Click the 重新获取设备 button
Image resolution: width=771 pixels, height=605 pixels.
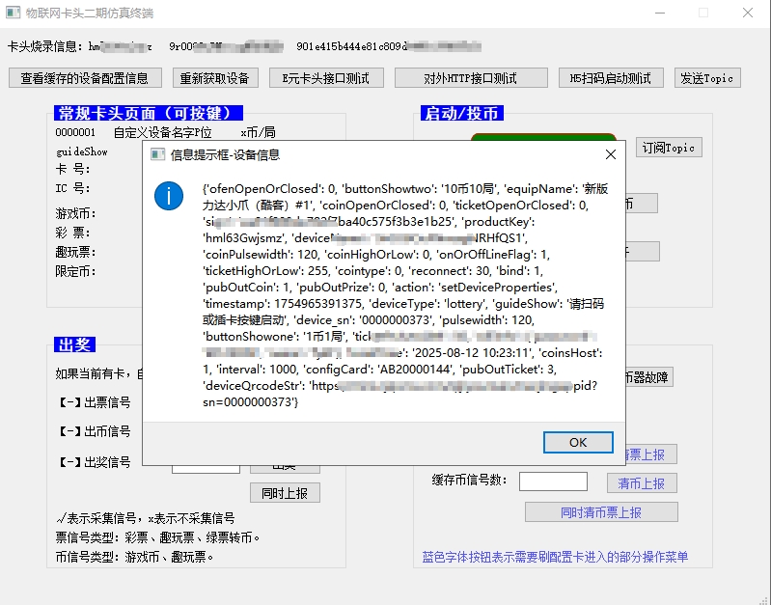215,78
